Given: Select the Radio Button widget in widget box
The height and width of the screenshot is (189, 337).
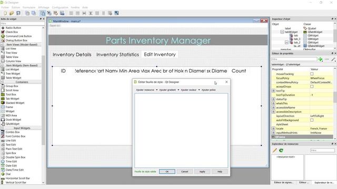Looking at the screenshot, I should (13, 28).
